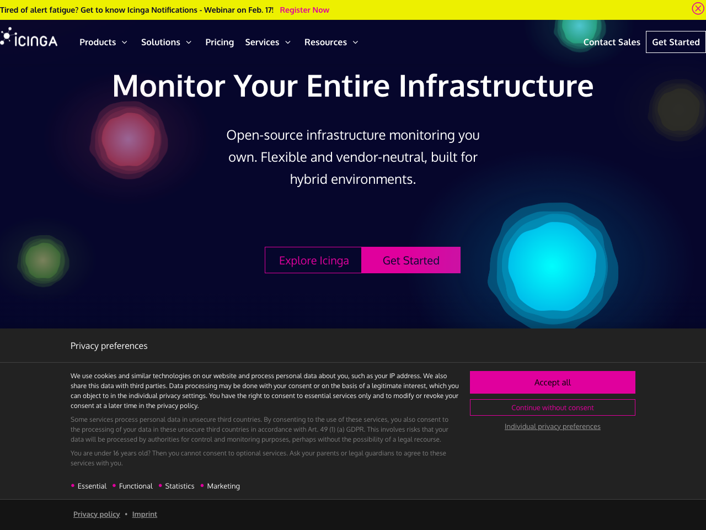Image resolution: width=706 pixels, height=530 pixels.
Task: Register Now for the Icinga Notifications webinar
Action: (304, 9)
